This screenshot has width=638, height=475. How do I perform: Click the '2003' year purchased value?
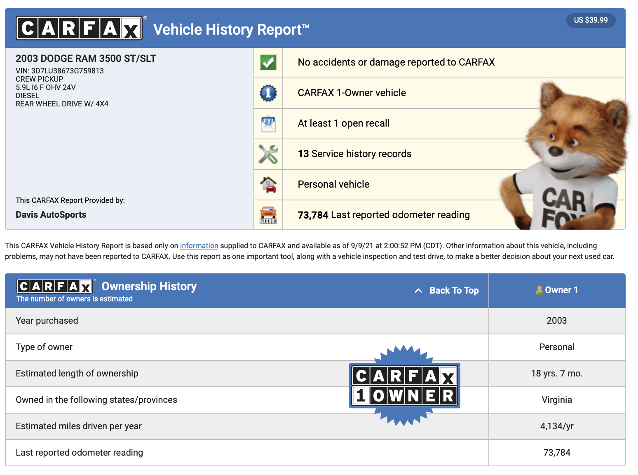coord(557,321)
